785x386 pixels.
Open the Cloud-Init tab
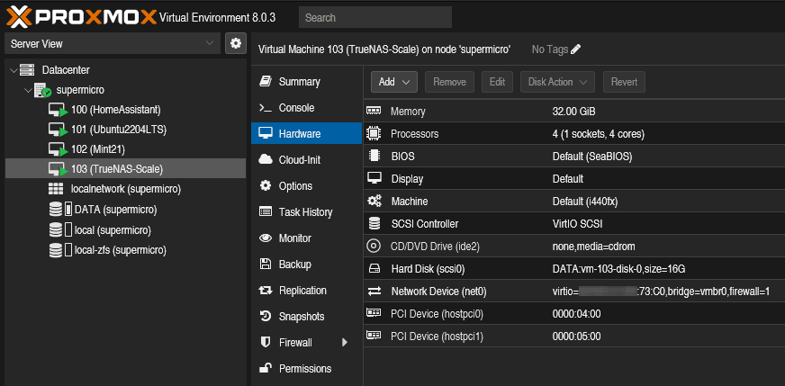point(306,159)
